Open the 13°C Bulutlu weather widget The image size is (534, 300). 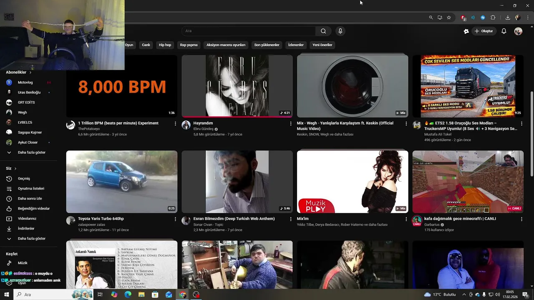(x=440, y=295)
